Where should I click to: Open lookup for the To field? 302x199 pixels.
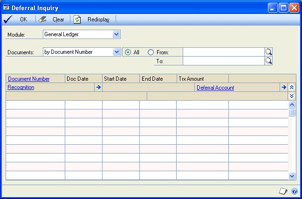[268, 61]
